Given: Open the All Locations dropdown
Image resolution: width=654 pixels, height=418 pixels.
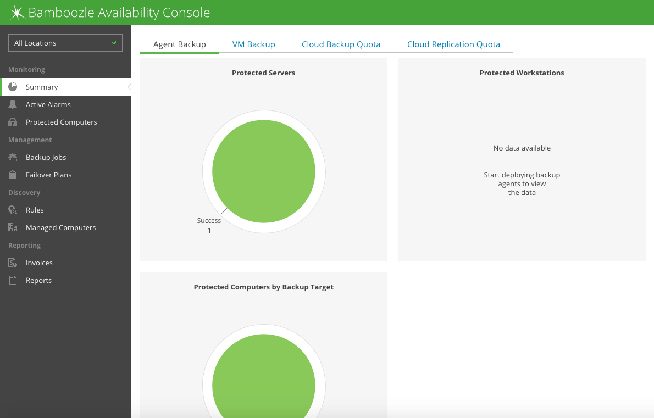Looking at the screenshot, I should coord(65,43).
